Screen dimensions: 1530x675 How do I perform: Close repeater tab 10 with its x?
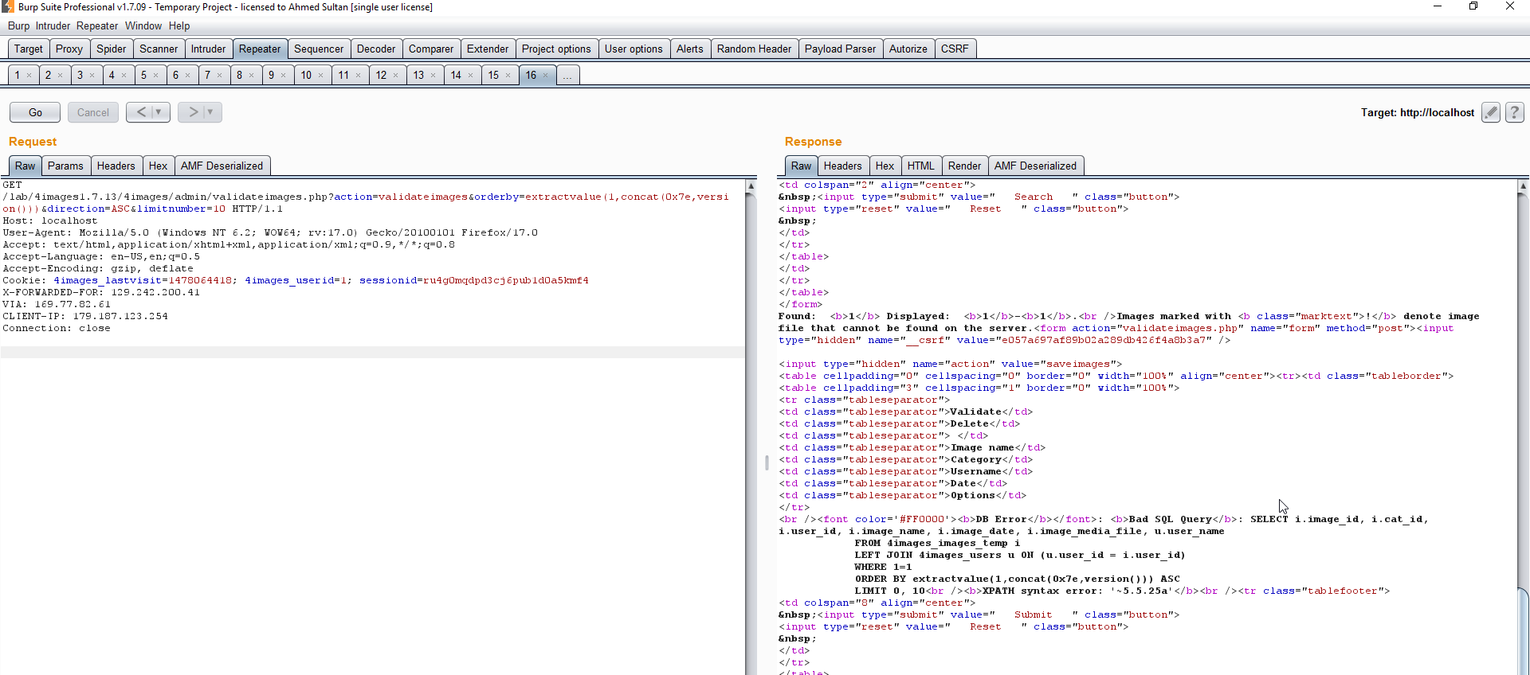pos(321,76)
